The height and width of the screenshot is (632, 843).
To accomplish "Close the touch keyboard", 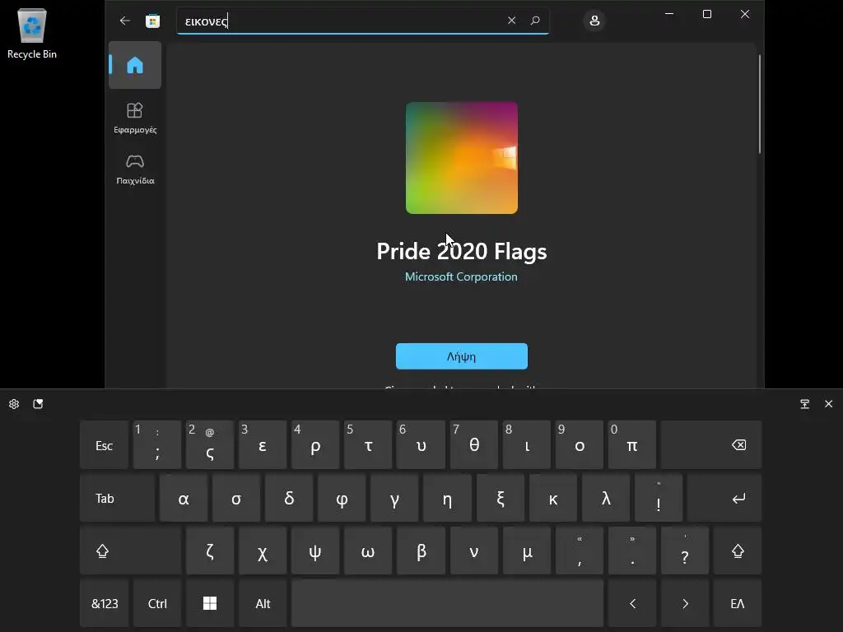I will [828, 404].
